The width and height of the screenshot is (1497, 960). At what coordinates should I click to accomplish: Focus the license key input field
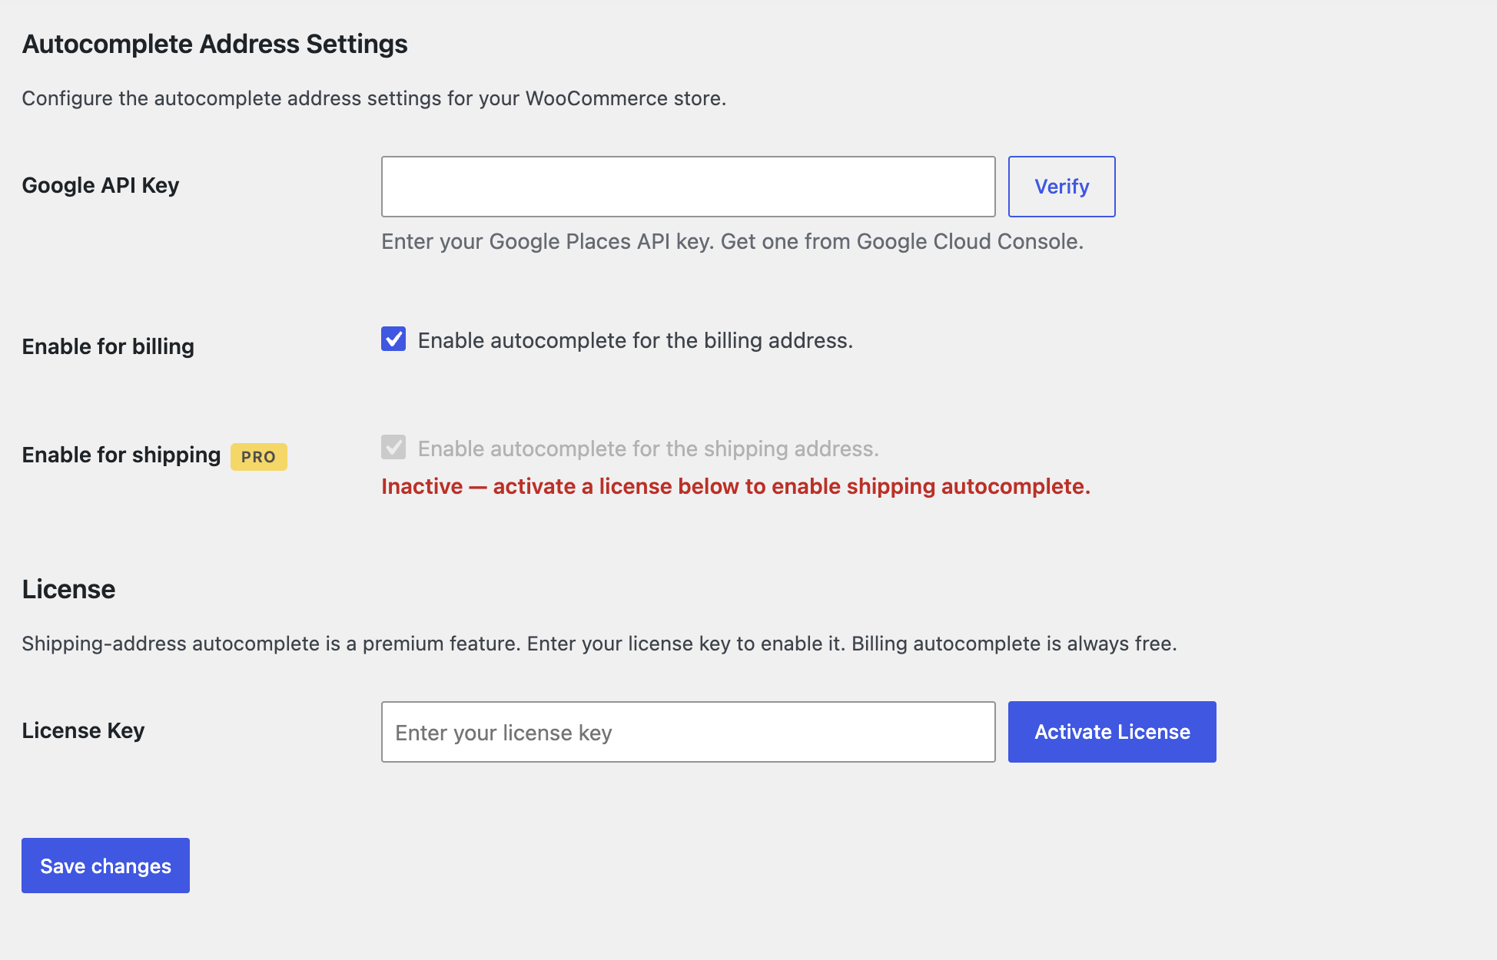(x=688, y=732)
